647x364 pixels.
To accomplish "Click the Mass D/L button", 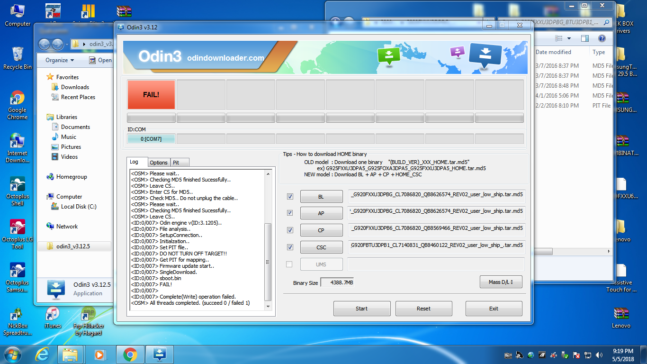I will point(501,282).
